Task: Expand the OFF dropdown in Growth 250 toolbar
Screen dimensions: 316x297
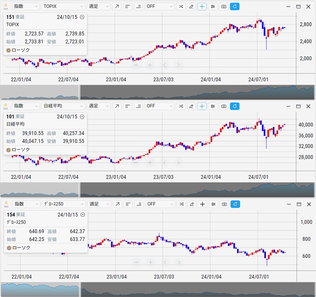Action: tap(159, 204)
